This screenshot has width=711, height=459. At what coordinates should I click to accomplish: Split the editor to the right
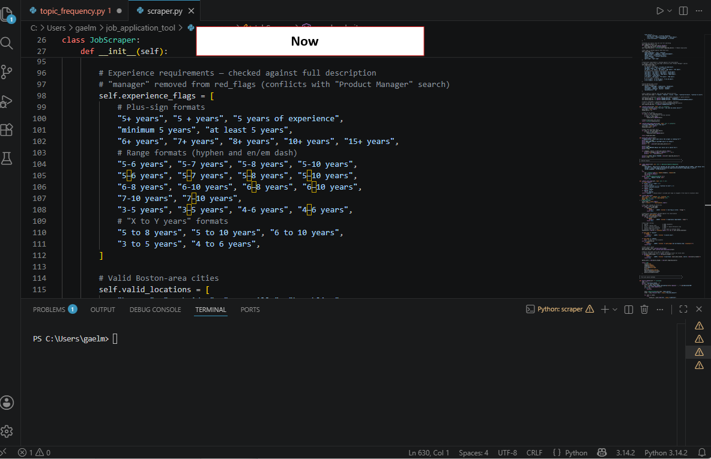pyautogui.click(x=683, y=11)
